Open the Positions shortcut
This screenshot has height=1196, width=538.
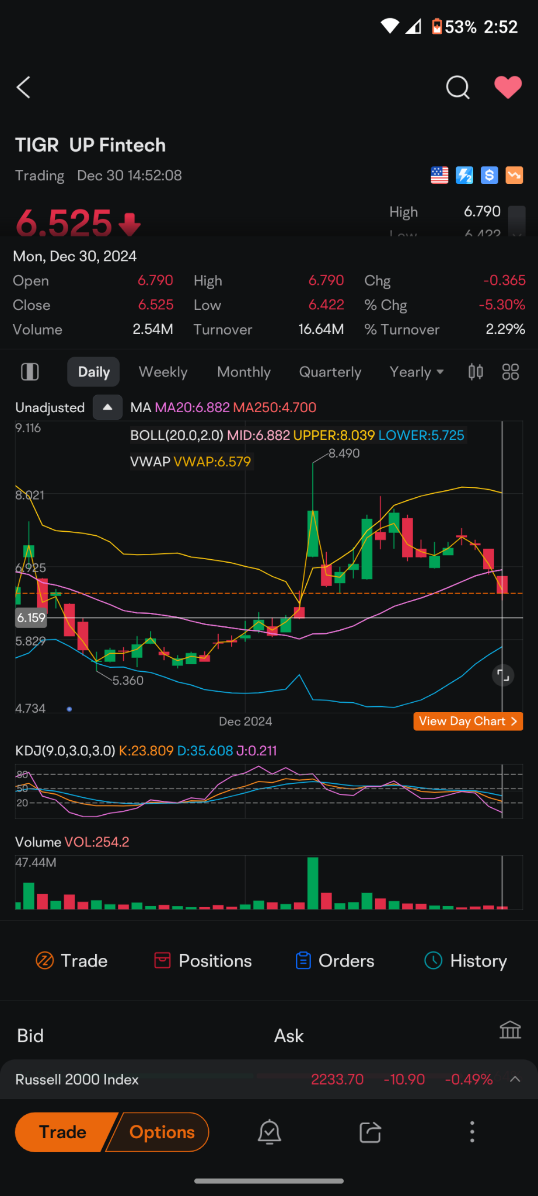pyautogui.click(x=203, y=961)
